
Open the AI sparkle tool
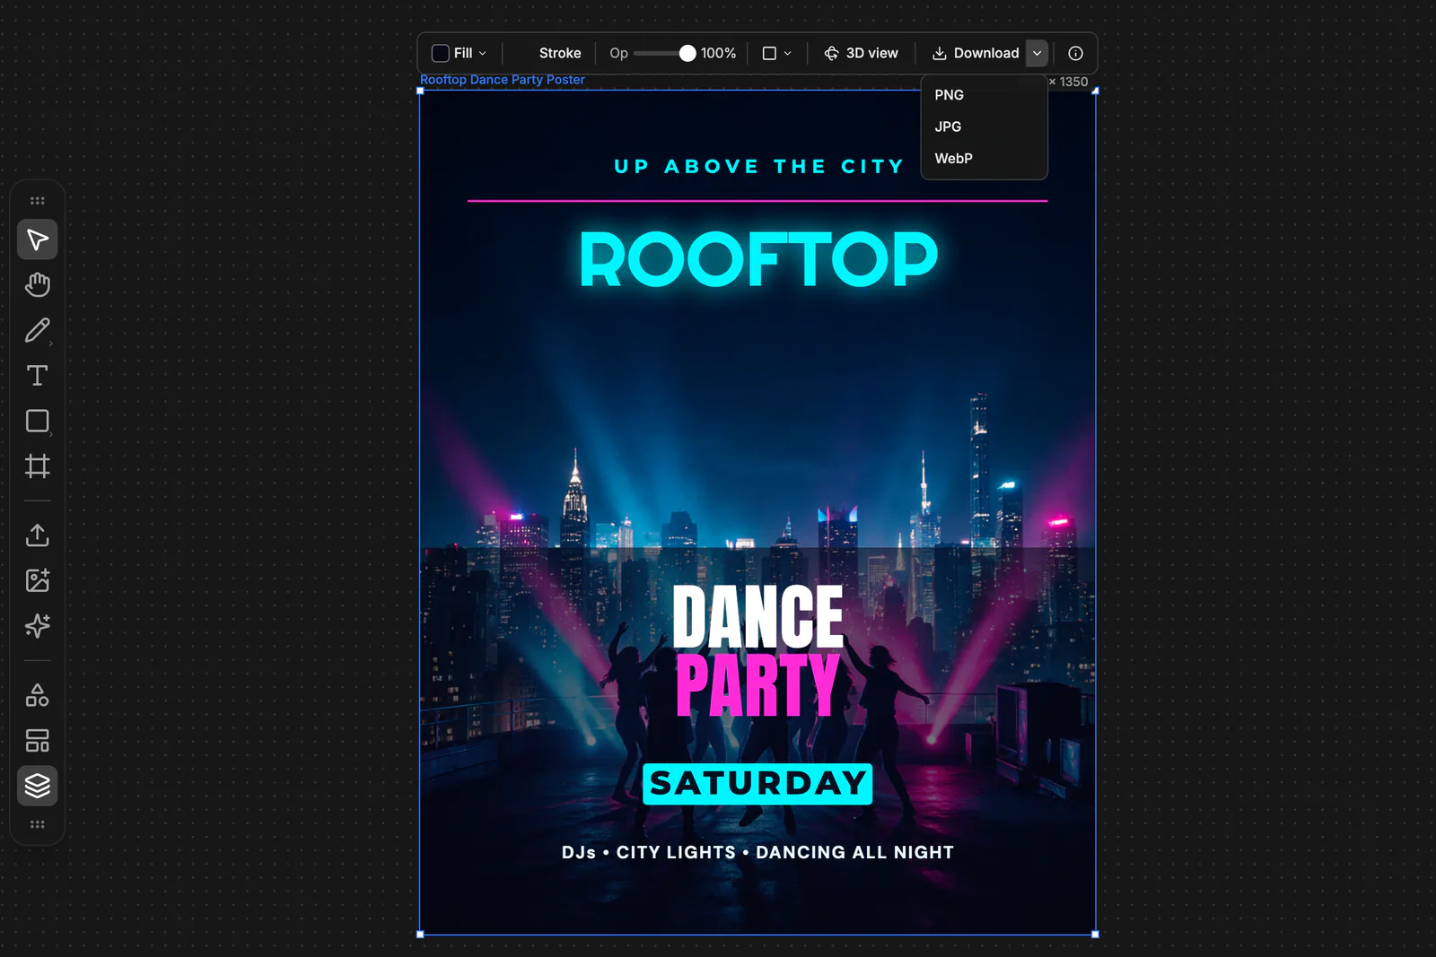click(x=37, y=625)
